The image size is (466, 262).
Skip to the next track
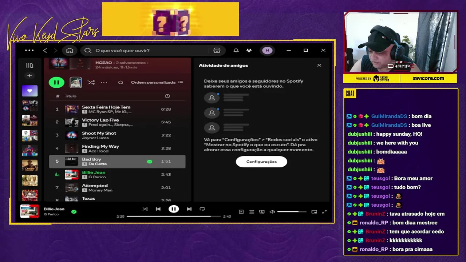point(189,209)
